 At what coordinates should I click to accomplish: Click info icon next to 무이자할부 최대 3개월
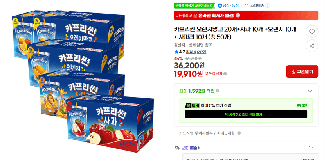(x=239, y=133)
